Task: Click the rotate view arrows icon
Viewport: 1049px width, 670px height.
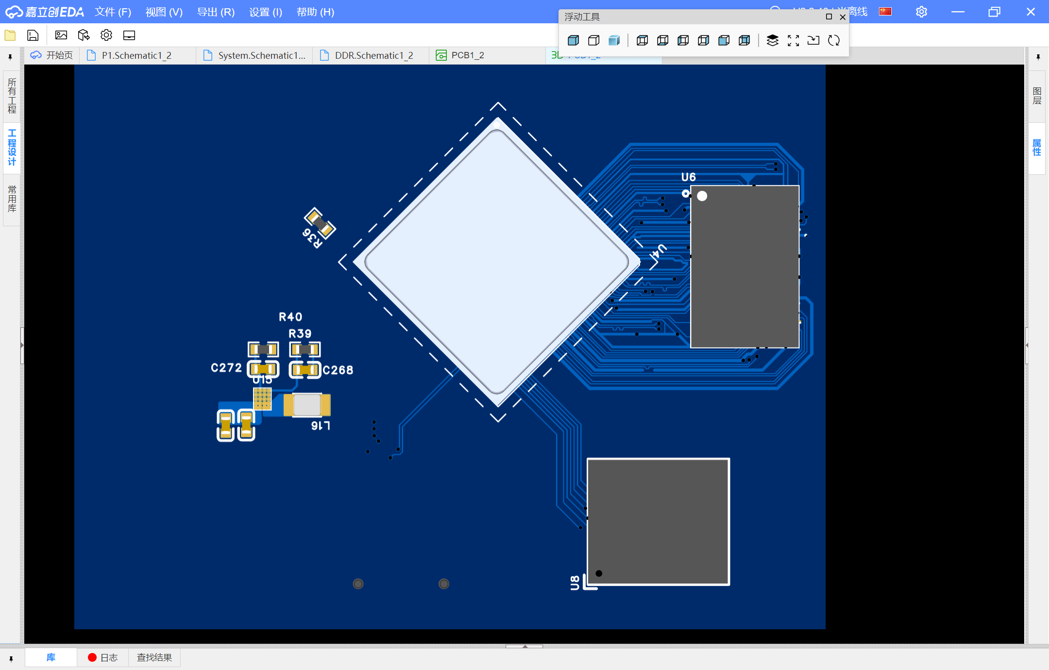Action: (834, 40)
